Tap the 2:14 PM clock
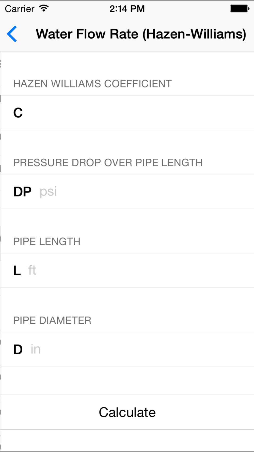This screenshot has height=452, width=254. 127,9
